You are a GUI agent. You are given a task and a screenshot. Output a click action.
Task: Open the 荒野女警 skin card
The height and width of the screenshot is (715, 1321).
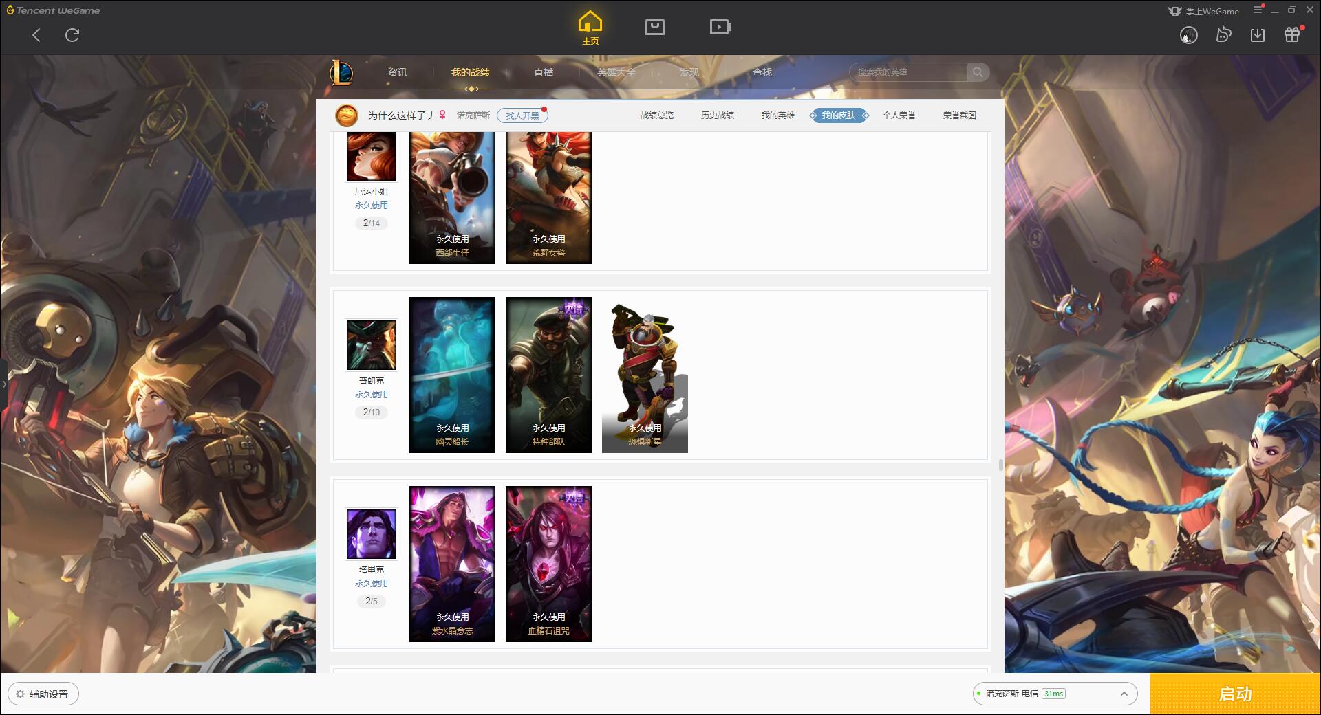548,198
